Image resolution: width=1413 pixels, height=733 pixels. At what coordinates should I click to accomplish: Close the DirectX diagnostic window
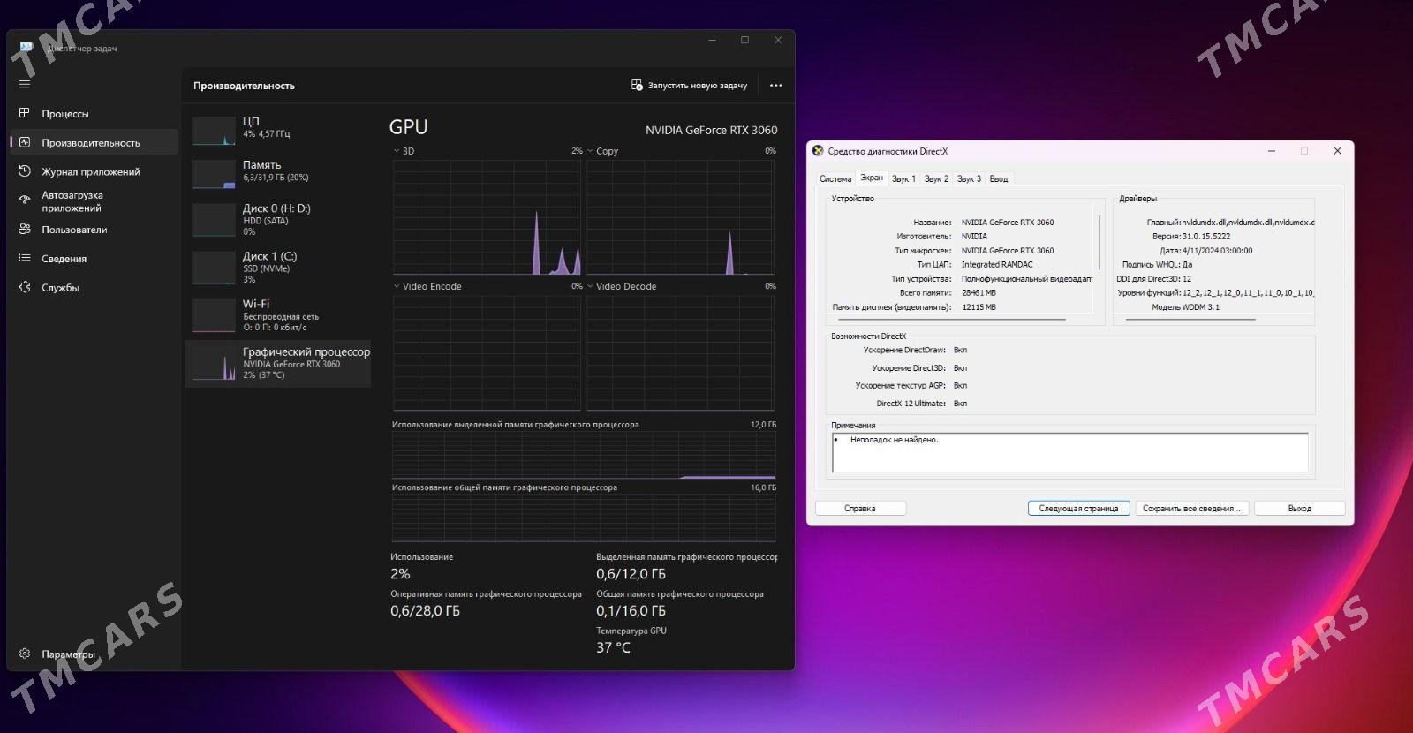tap(1337, 151)
